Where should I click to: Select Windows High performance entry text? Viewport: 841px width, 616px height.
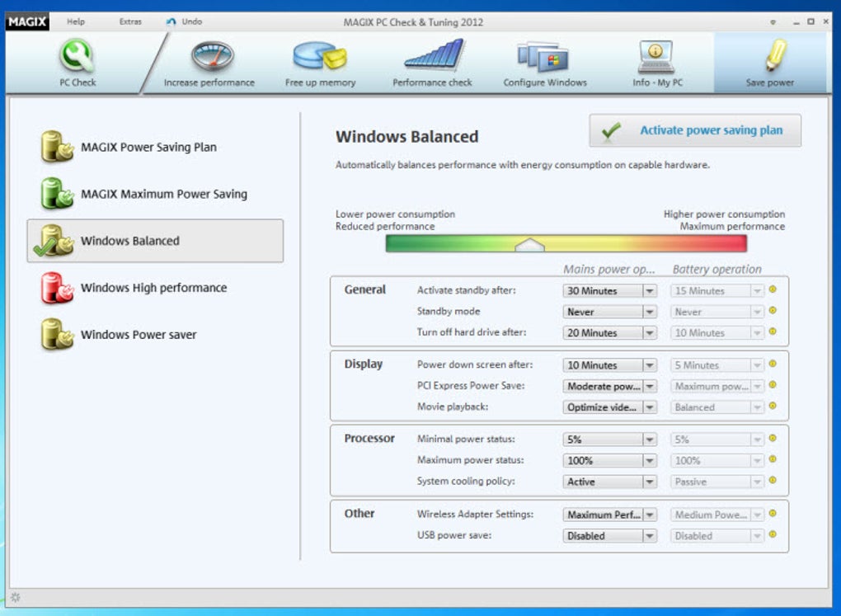(x=154, y=288)
